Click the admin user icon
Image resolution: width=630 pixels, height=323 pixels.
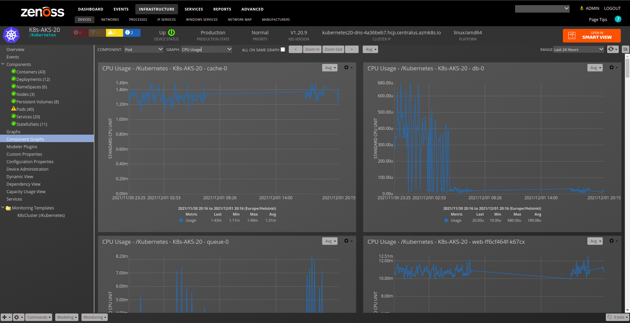pos(582,8)
